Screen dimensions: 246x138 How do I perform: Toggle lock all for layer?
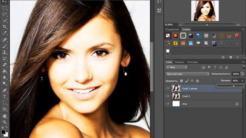pos(198,81)
